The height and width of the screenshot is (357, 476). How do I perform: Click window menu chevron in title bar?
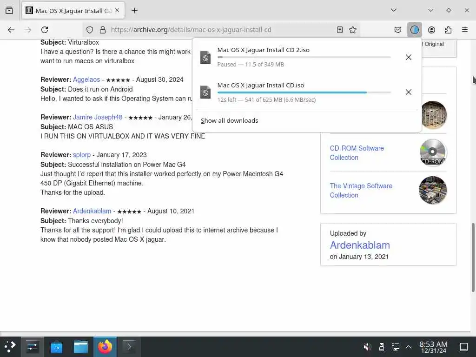(430, 10)
